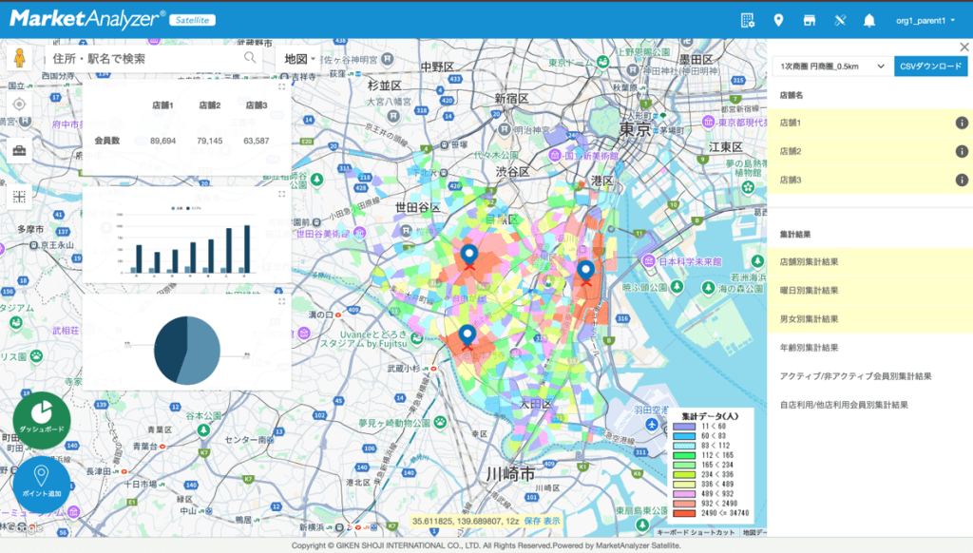Expand the bar chart card
The height and width of the screenshot is (553, 973).
[281, 194]
